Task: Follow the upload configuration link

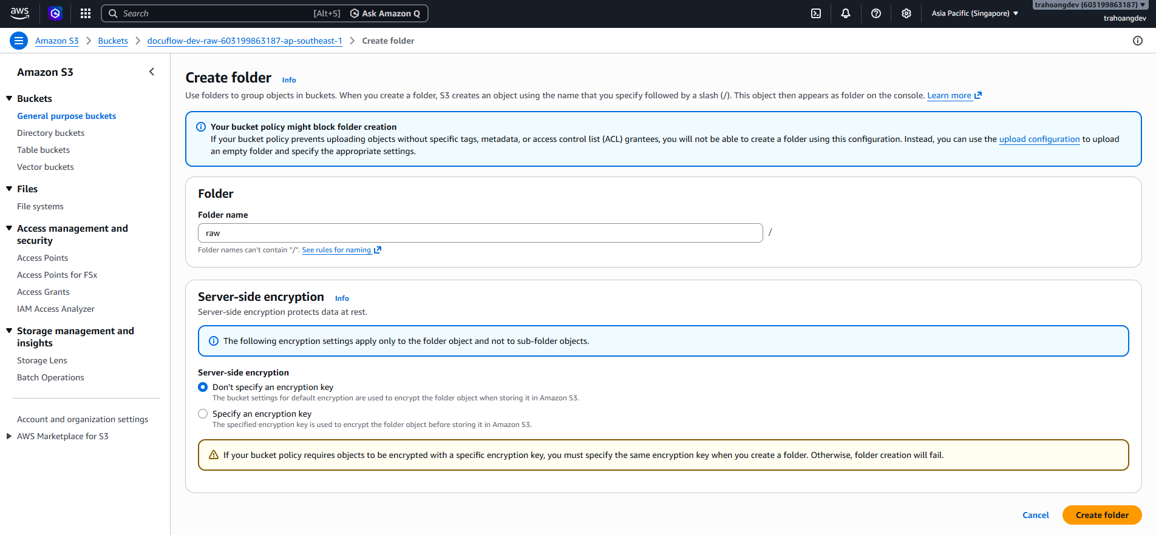Action: click(1039, 139)
